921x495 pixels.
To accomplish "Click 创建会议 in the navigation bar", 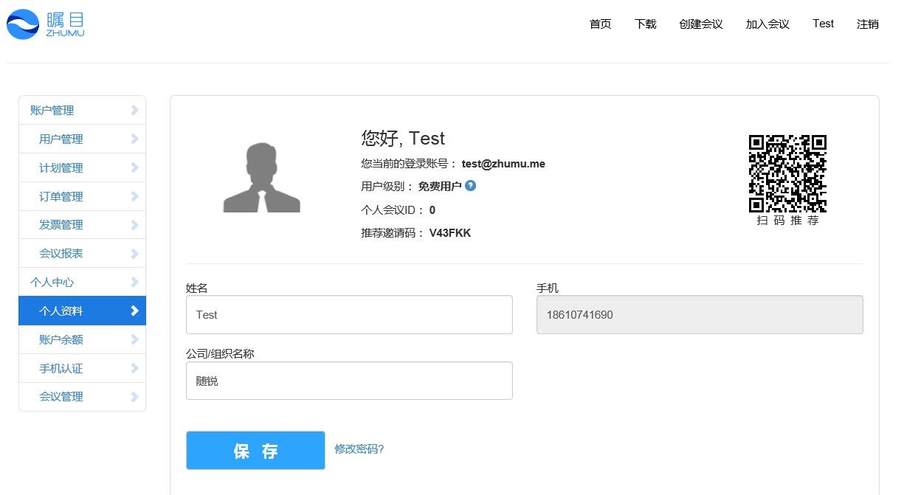I will pyautogui.click(x=700, y=24).
